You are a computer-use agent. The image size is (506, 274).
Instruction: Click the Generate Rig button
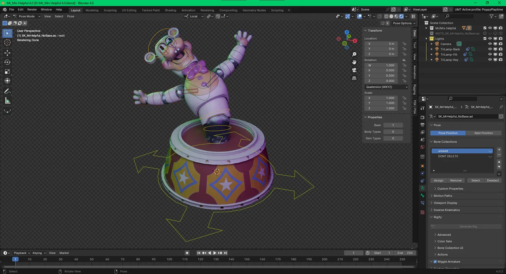click(x=466, y=227)
